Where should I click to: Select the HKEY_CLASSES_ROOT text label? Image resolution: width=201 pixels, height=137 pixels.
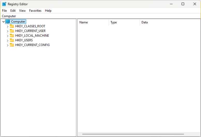(30, 26)
